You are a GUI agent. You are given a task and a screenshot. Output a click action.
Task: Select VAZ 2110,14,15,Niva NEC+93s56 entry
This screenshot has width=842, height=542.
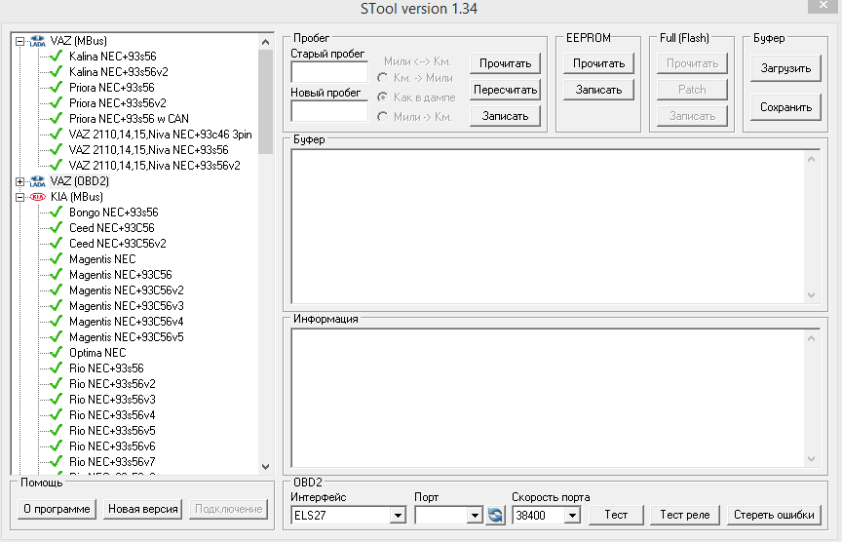pos(148,150)
